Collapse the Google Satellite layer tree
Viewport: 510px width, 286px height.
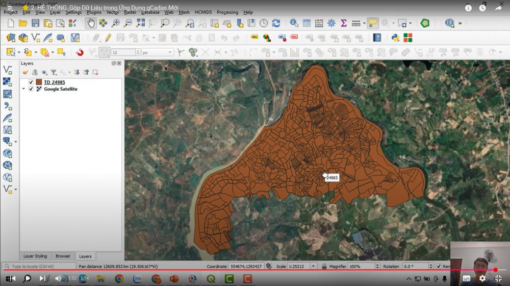23,89
